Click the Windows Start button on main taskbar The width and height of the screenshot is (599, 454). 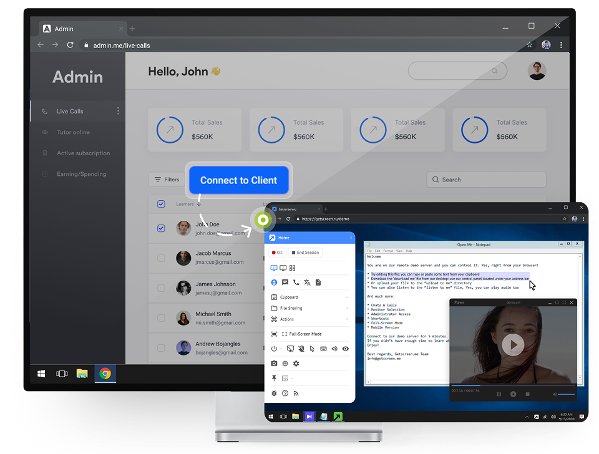click(41, 374)
